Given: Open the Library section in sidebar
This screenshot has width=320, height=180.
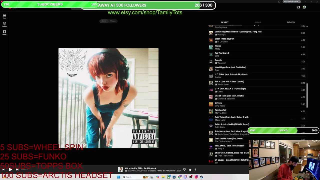Looking at the screenshot, I should coord(4,32).
